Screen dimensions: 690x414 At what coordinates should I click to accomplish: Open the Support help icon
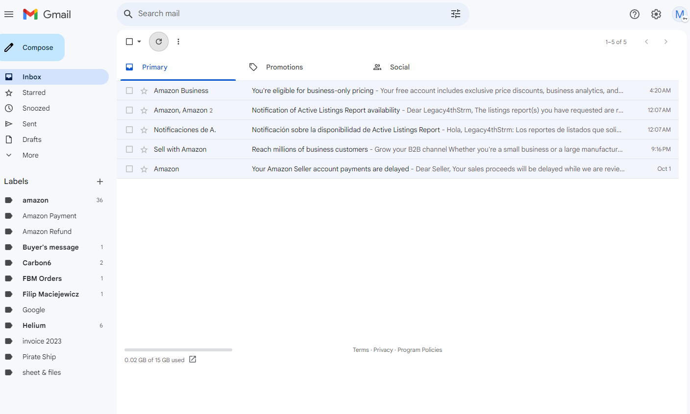635,14
